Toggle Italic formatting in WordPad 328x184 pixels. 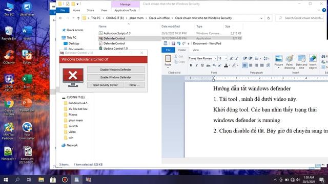tap(197, 65)
